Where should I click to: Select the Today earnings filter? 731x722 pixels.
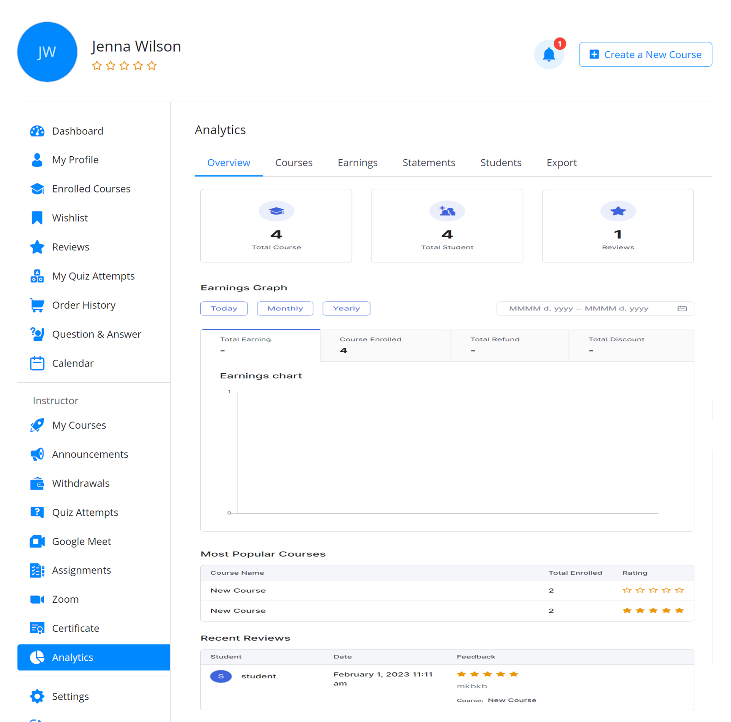tap(224, 309)
